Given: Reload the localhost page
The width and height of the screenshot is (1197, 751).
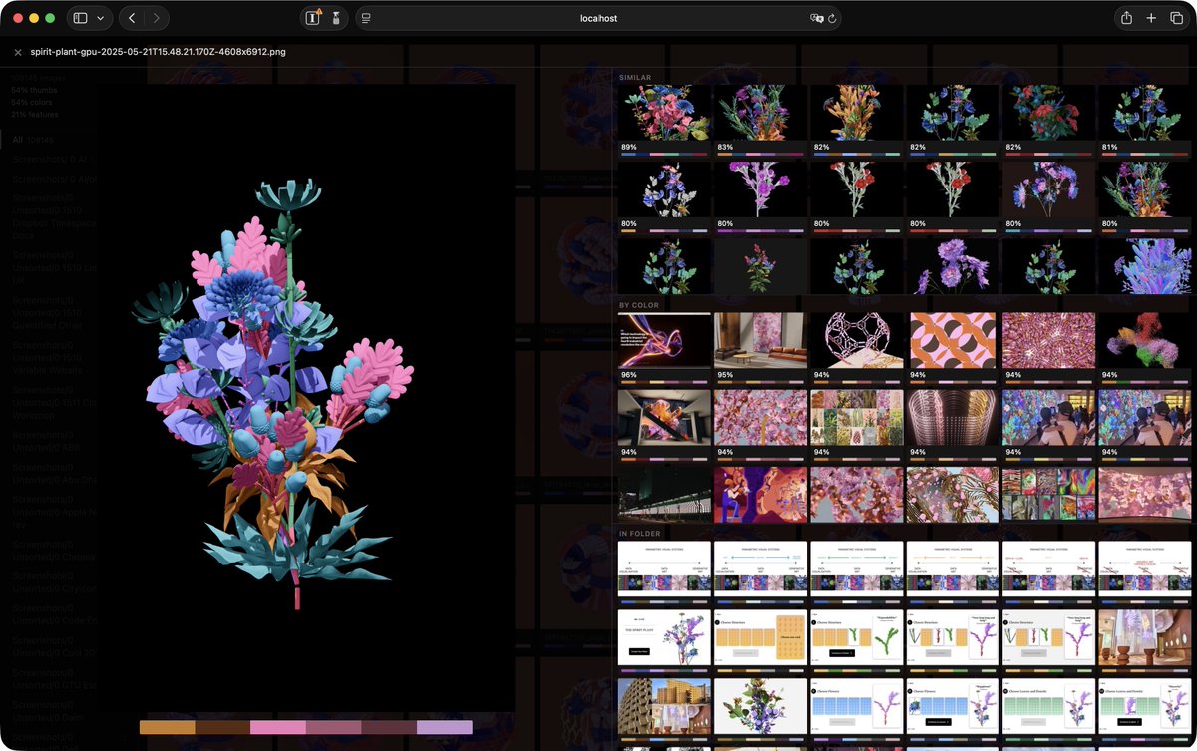Looking at the screenshot, I should click(832, 18).
